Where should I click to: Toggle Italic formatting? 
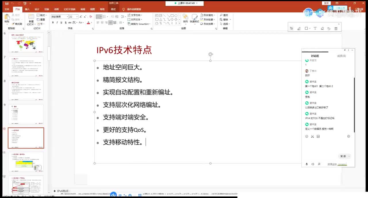(x=57, y=22)
